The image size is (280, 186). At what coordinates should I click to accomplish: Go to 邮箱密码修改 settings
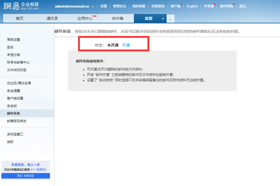17,121
